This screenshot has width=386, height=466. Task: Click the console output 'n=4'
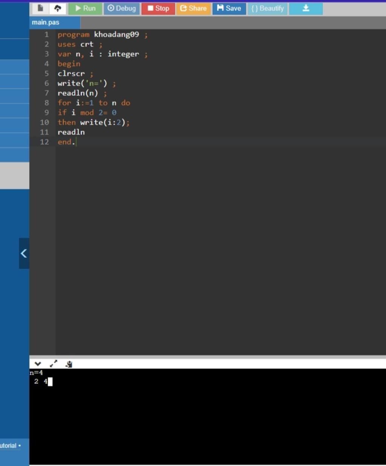click(x=36, y=373)
